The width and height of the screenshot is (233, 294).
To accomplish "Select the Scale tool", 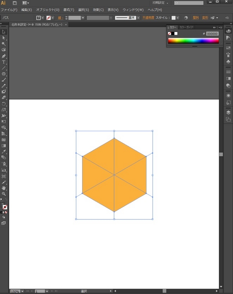I will pyautogui.click(x=4, y=110).
